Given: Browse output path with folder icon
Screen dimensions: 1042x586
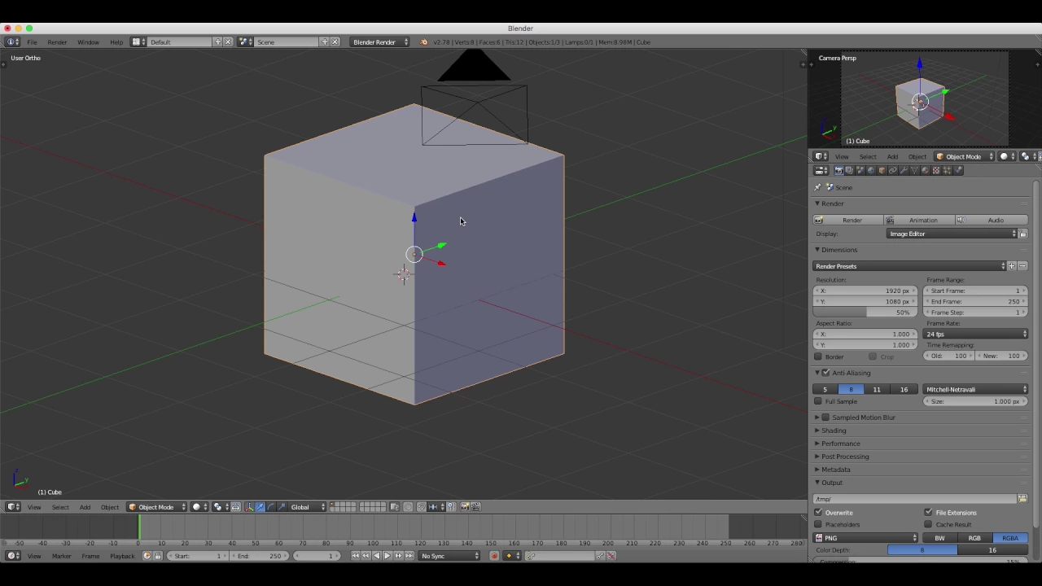Looking at the screenshot, I should pyautogui.click(x=1022, y=499).
